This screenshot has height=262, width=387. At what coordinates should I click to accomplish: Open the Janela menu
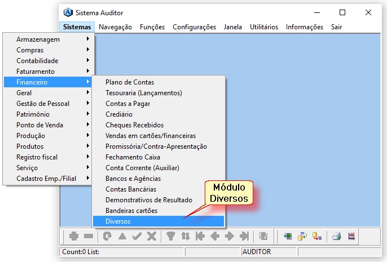tap(233, 27)
